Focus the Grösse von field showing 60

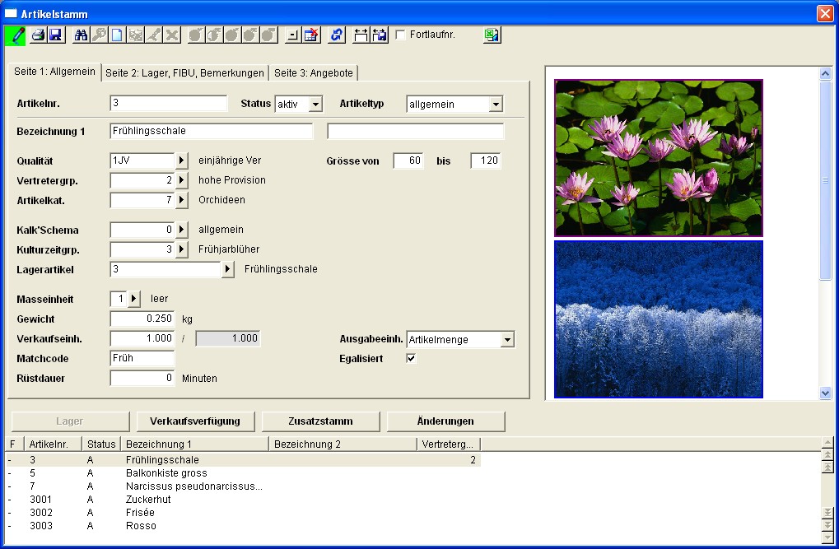click(x=408, y=161)
